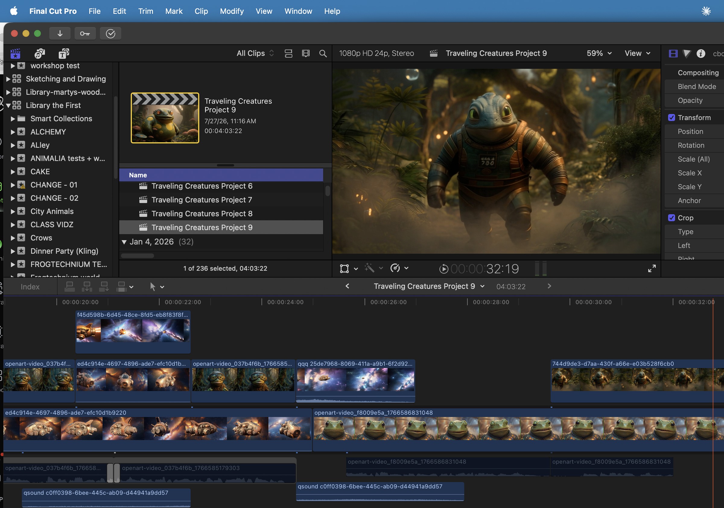
Task: Open the Trim menu
Action: 146,11
